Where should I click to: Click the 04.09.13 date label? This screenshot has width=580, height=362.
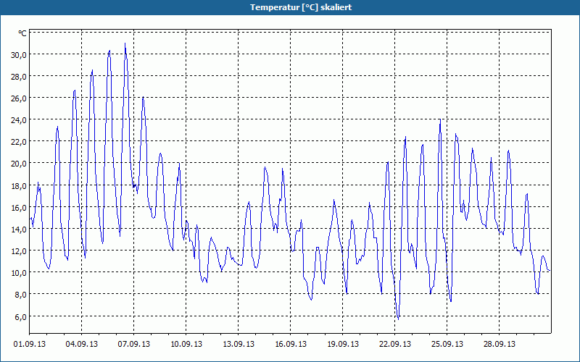tap(82, 345)
